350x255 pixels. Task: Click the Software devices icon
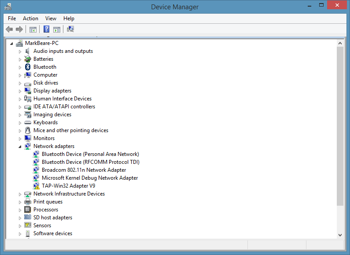click(x=28, y=233)
